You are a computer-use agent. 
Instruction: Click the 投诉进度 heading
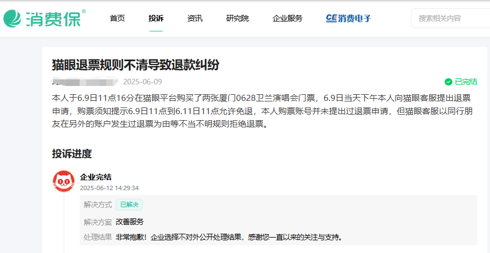tap(71, 154)
